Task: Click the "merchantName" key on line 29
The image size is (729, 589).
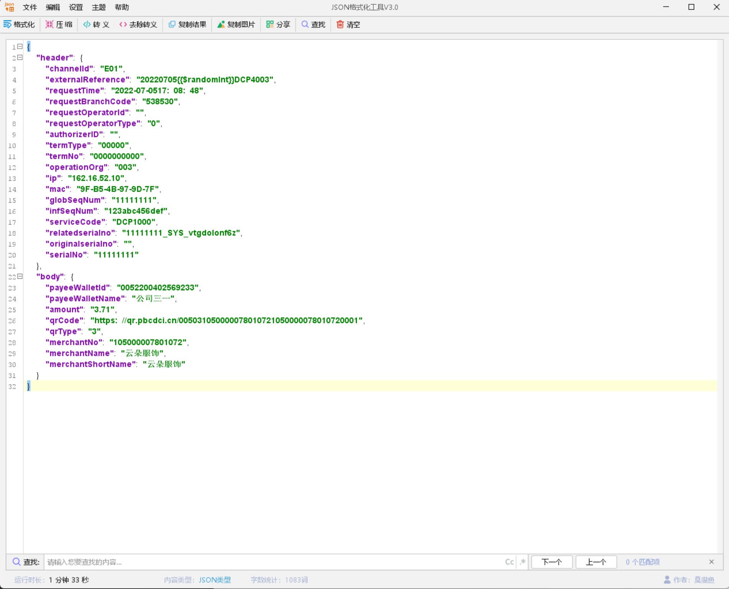Action: click(x=80, y=353)
